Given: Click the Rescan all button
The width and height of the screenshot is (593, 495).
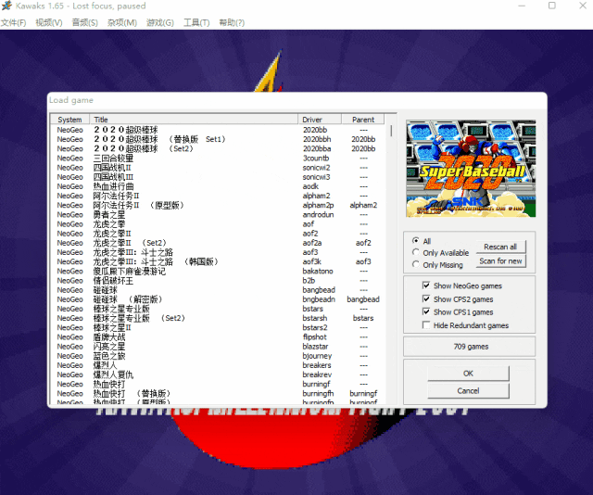Looking at the screenshot, I should coord(500,247).
